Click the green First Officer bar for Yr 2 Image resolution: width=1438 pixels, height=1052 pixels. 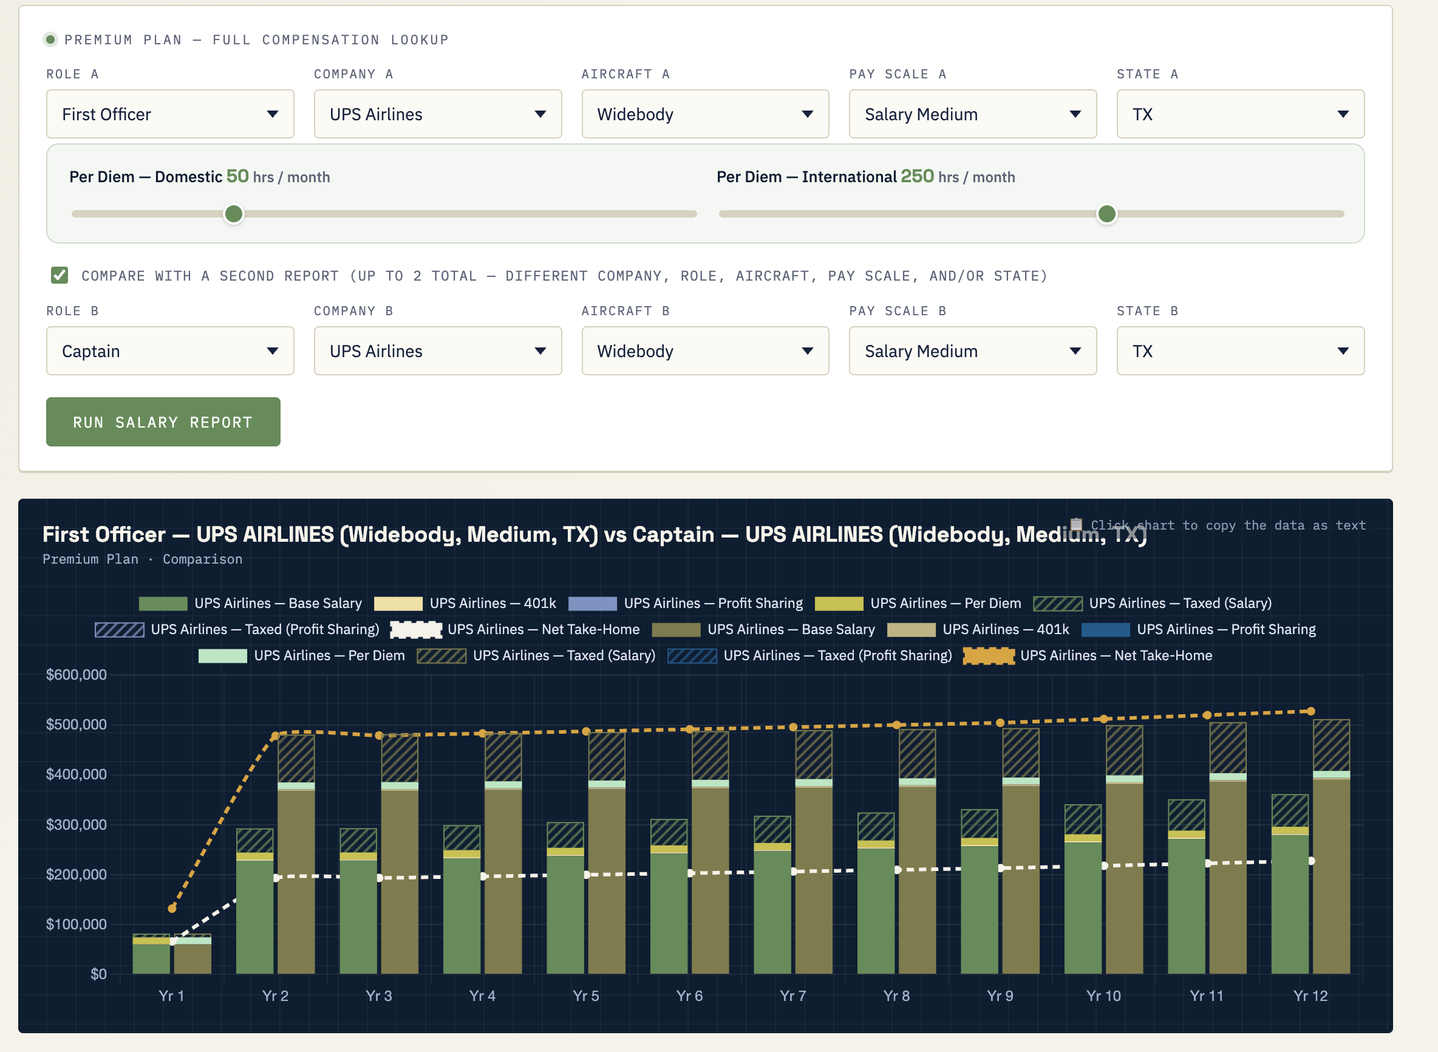point(254,917)
